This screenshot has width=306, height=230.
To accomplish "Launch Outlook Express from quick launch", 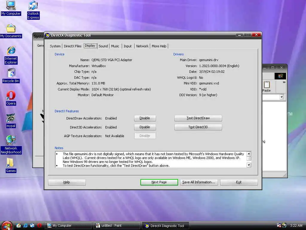I will click(x=32, y=226).
